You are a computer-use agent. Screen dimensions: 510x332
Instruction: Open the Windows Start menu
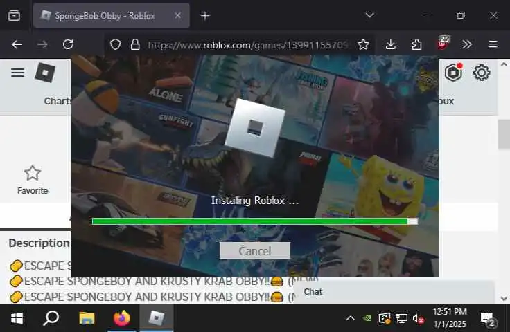(17, 318)
